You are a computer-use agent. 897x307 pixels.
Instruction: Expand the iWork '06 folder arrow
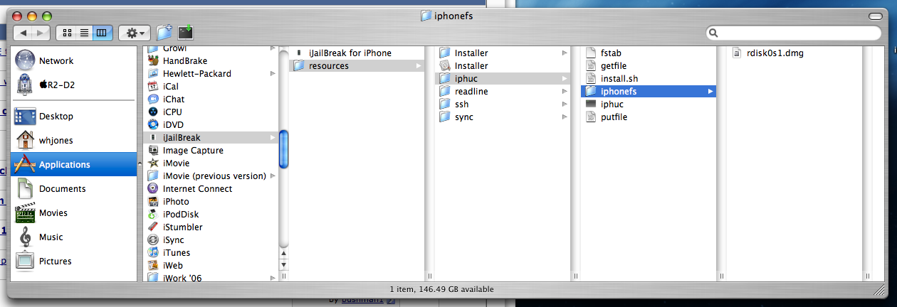(273, 278)
